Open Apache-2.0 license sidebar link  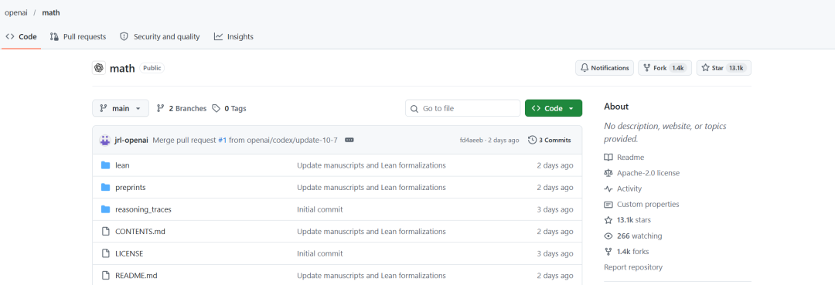[x=642, y=173]
